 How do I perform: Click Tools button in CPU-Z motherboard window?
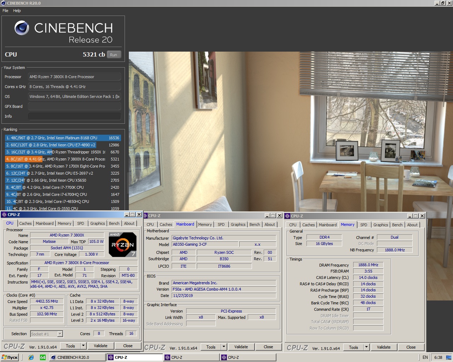point(211,347)
